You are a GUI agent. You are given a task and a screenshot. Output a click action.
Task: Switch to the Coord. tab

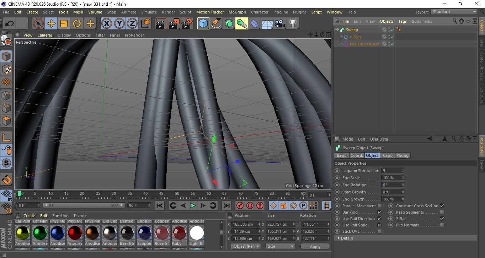click(357, 155)
